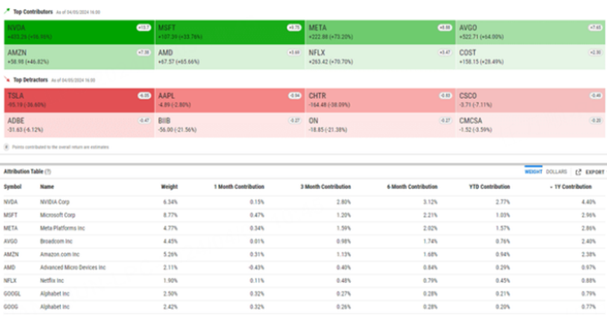
Task: Open the Attribution Table help icon
Action: [48, 172]
